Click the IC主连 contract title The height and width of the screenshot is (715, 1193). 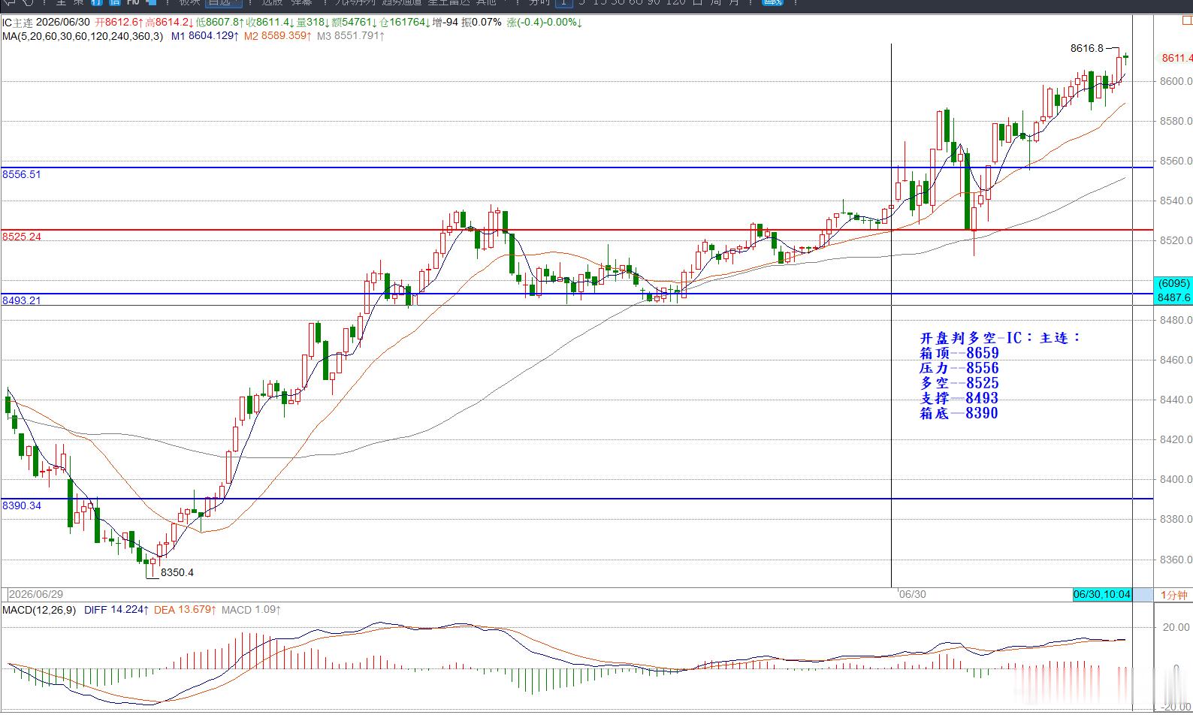coord(17,23)
